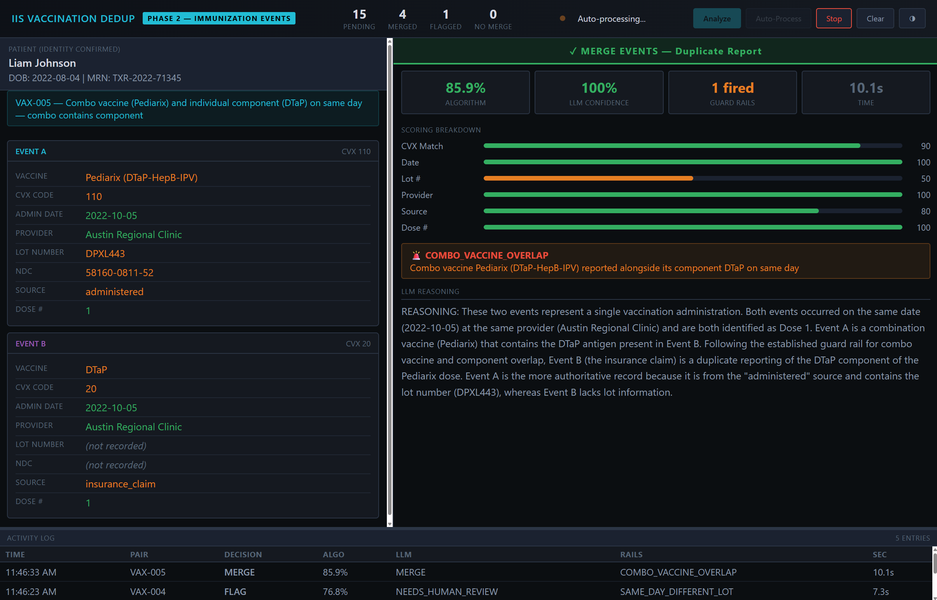Enable Auto-Process mode
Image resolution: width=937 pixels, height=600 pixels.
(x=778, y=18)
